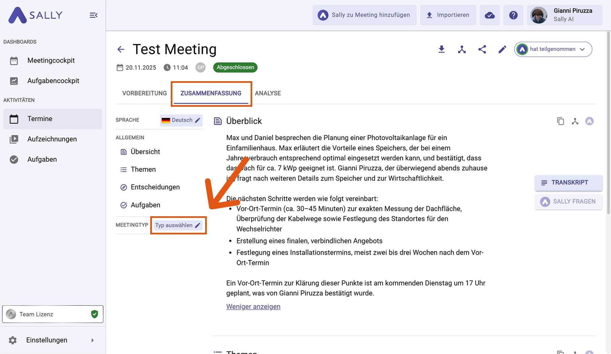
Task: Click the 'Weniger anzeigen' link
Action: pyautogui.click(x=253, y=307)
